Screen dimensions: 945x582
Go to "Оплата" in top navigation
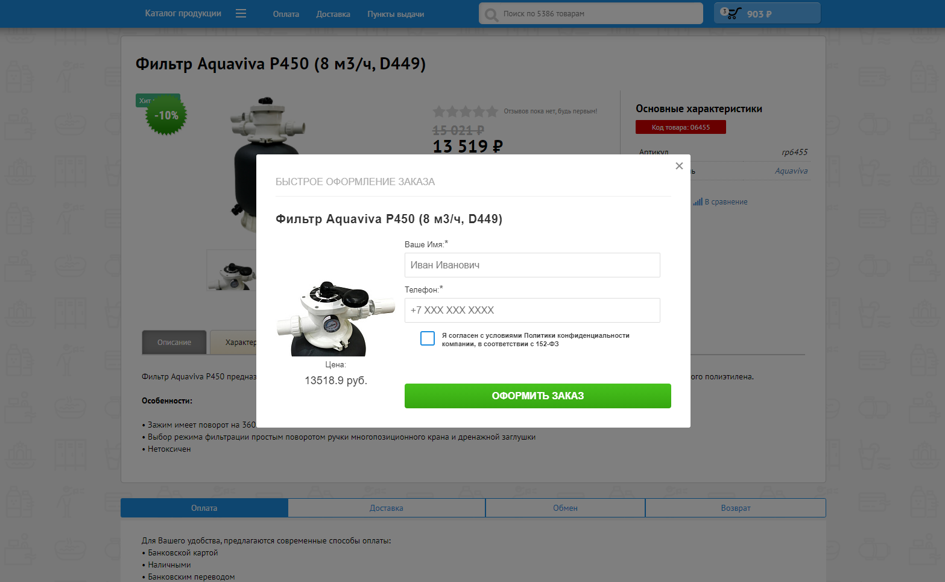click(x=286, y=14)
